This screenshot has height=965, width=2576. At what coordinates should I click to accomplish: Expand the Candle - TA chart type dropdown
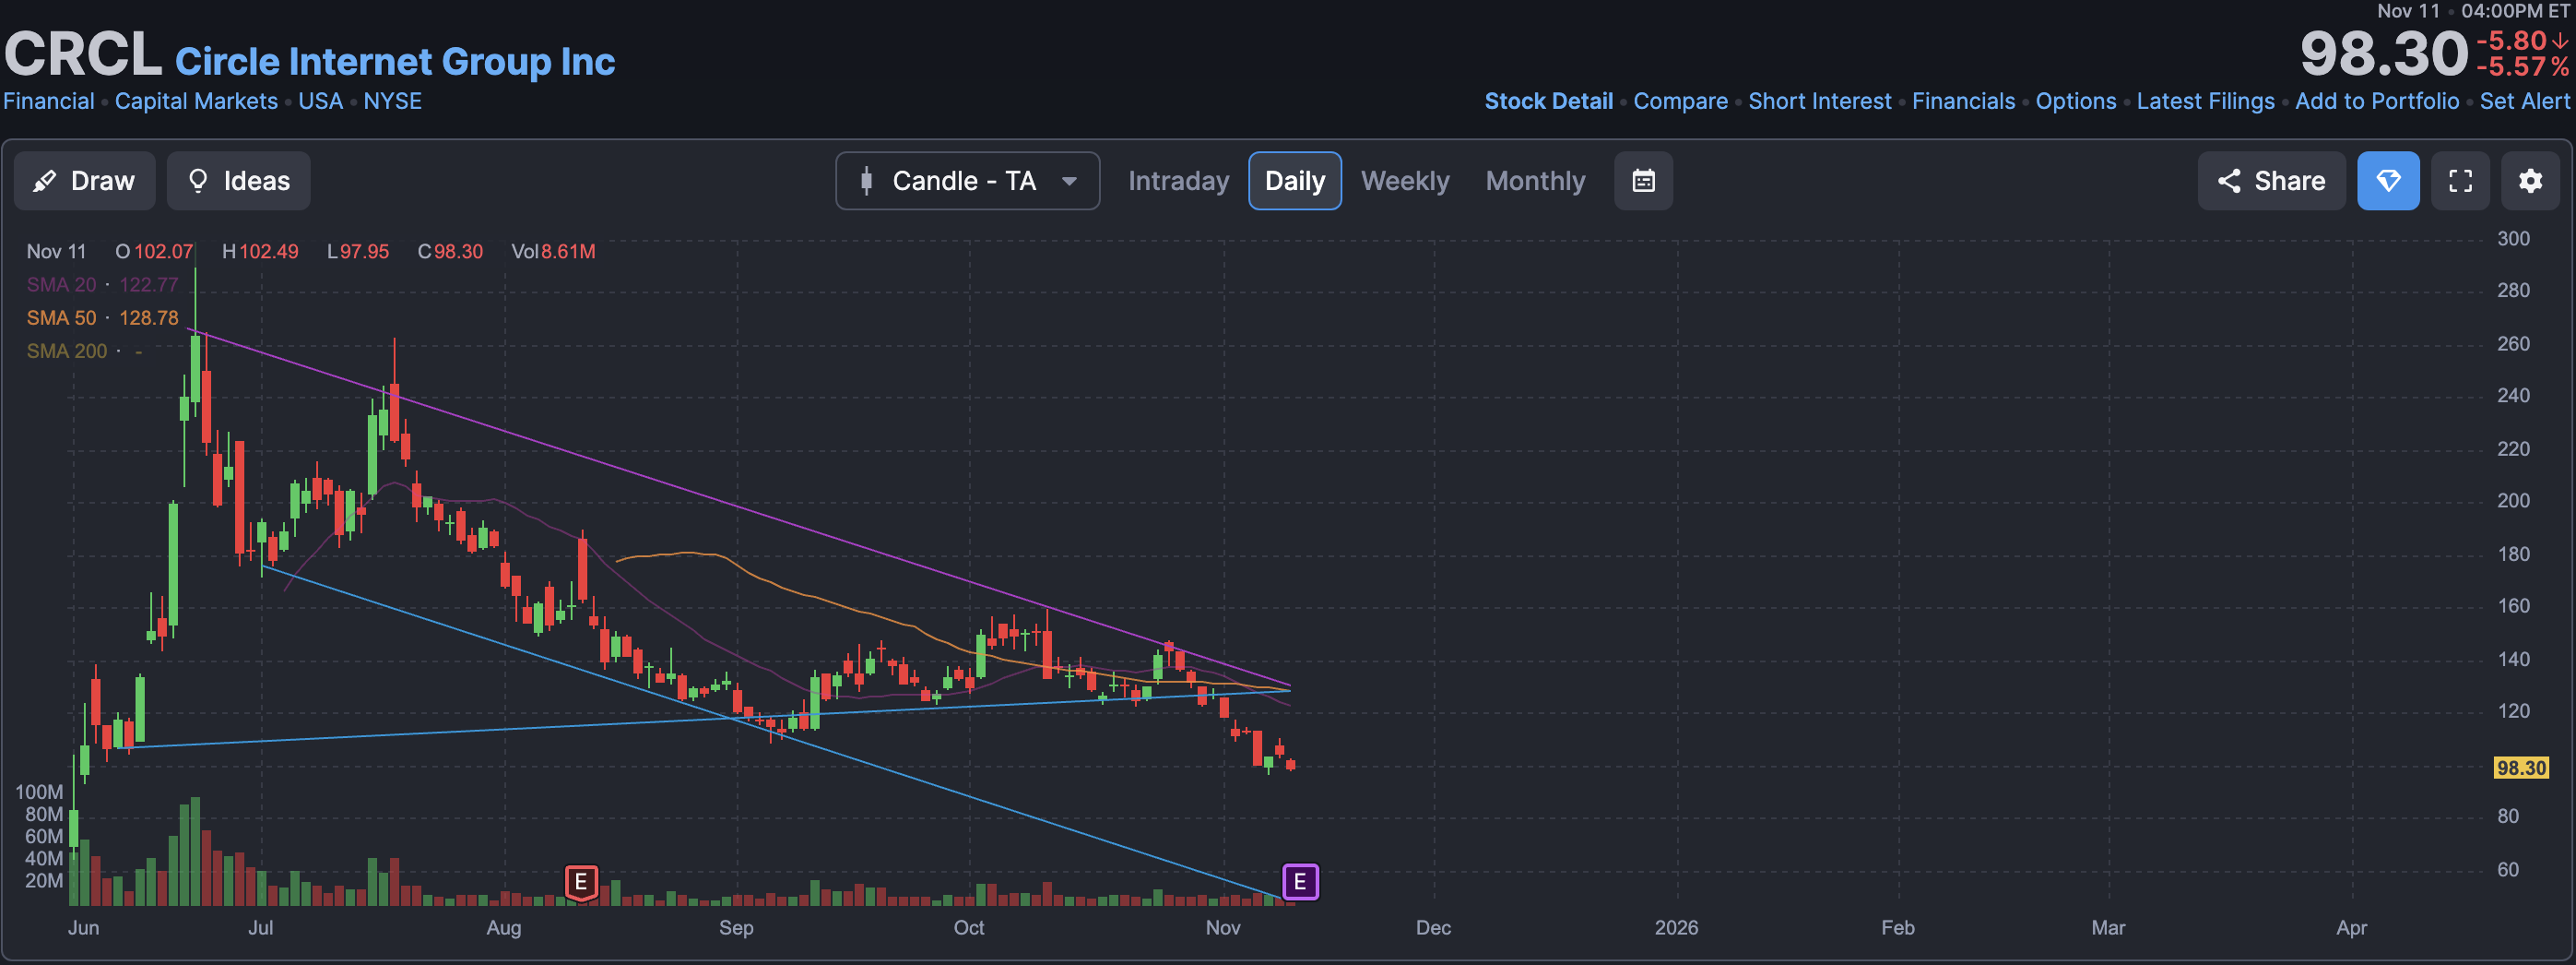967,181
